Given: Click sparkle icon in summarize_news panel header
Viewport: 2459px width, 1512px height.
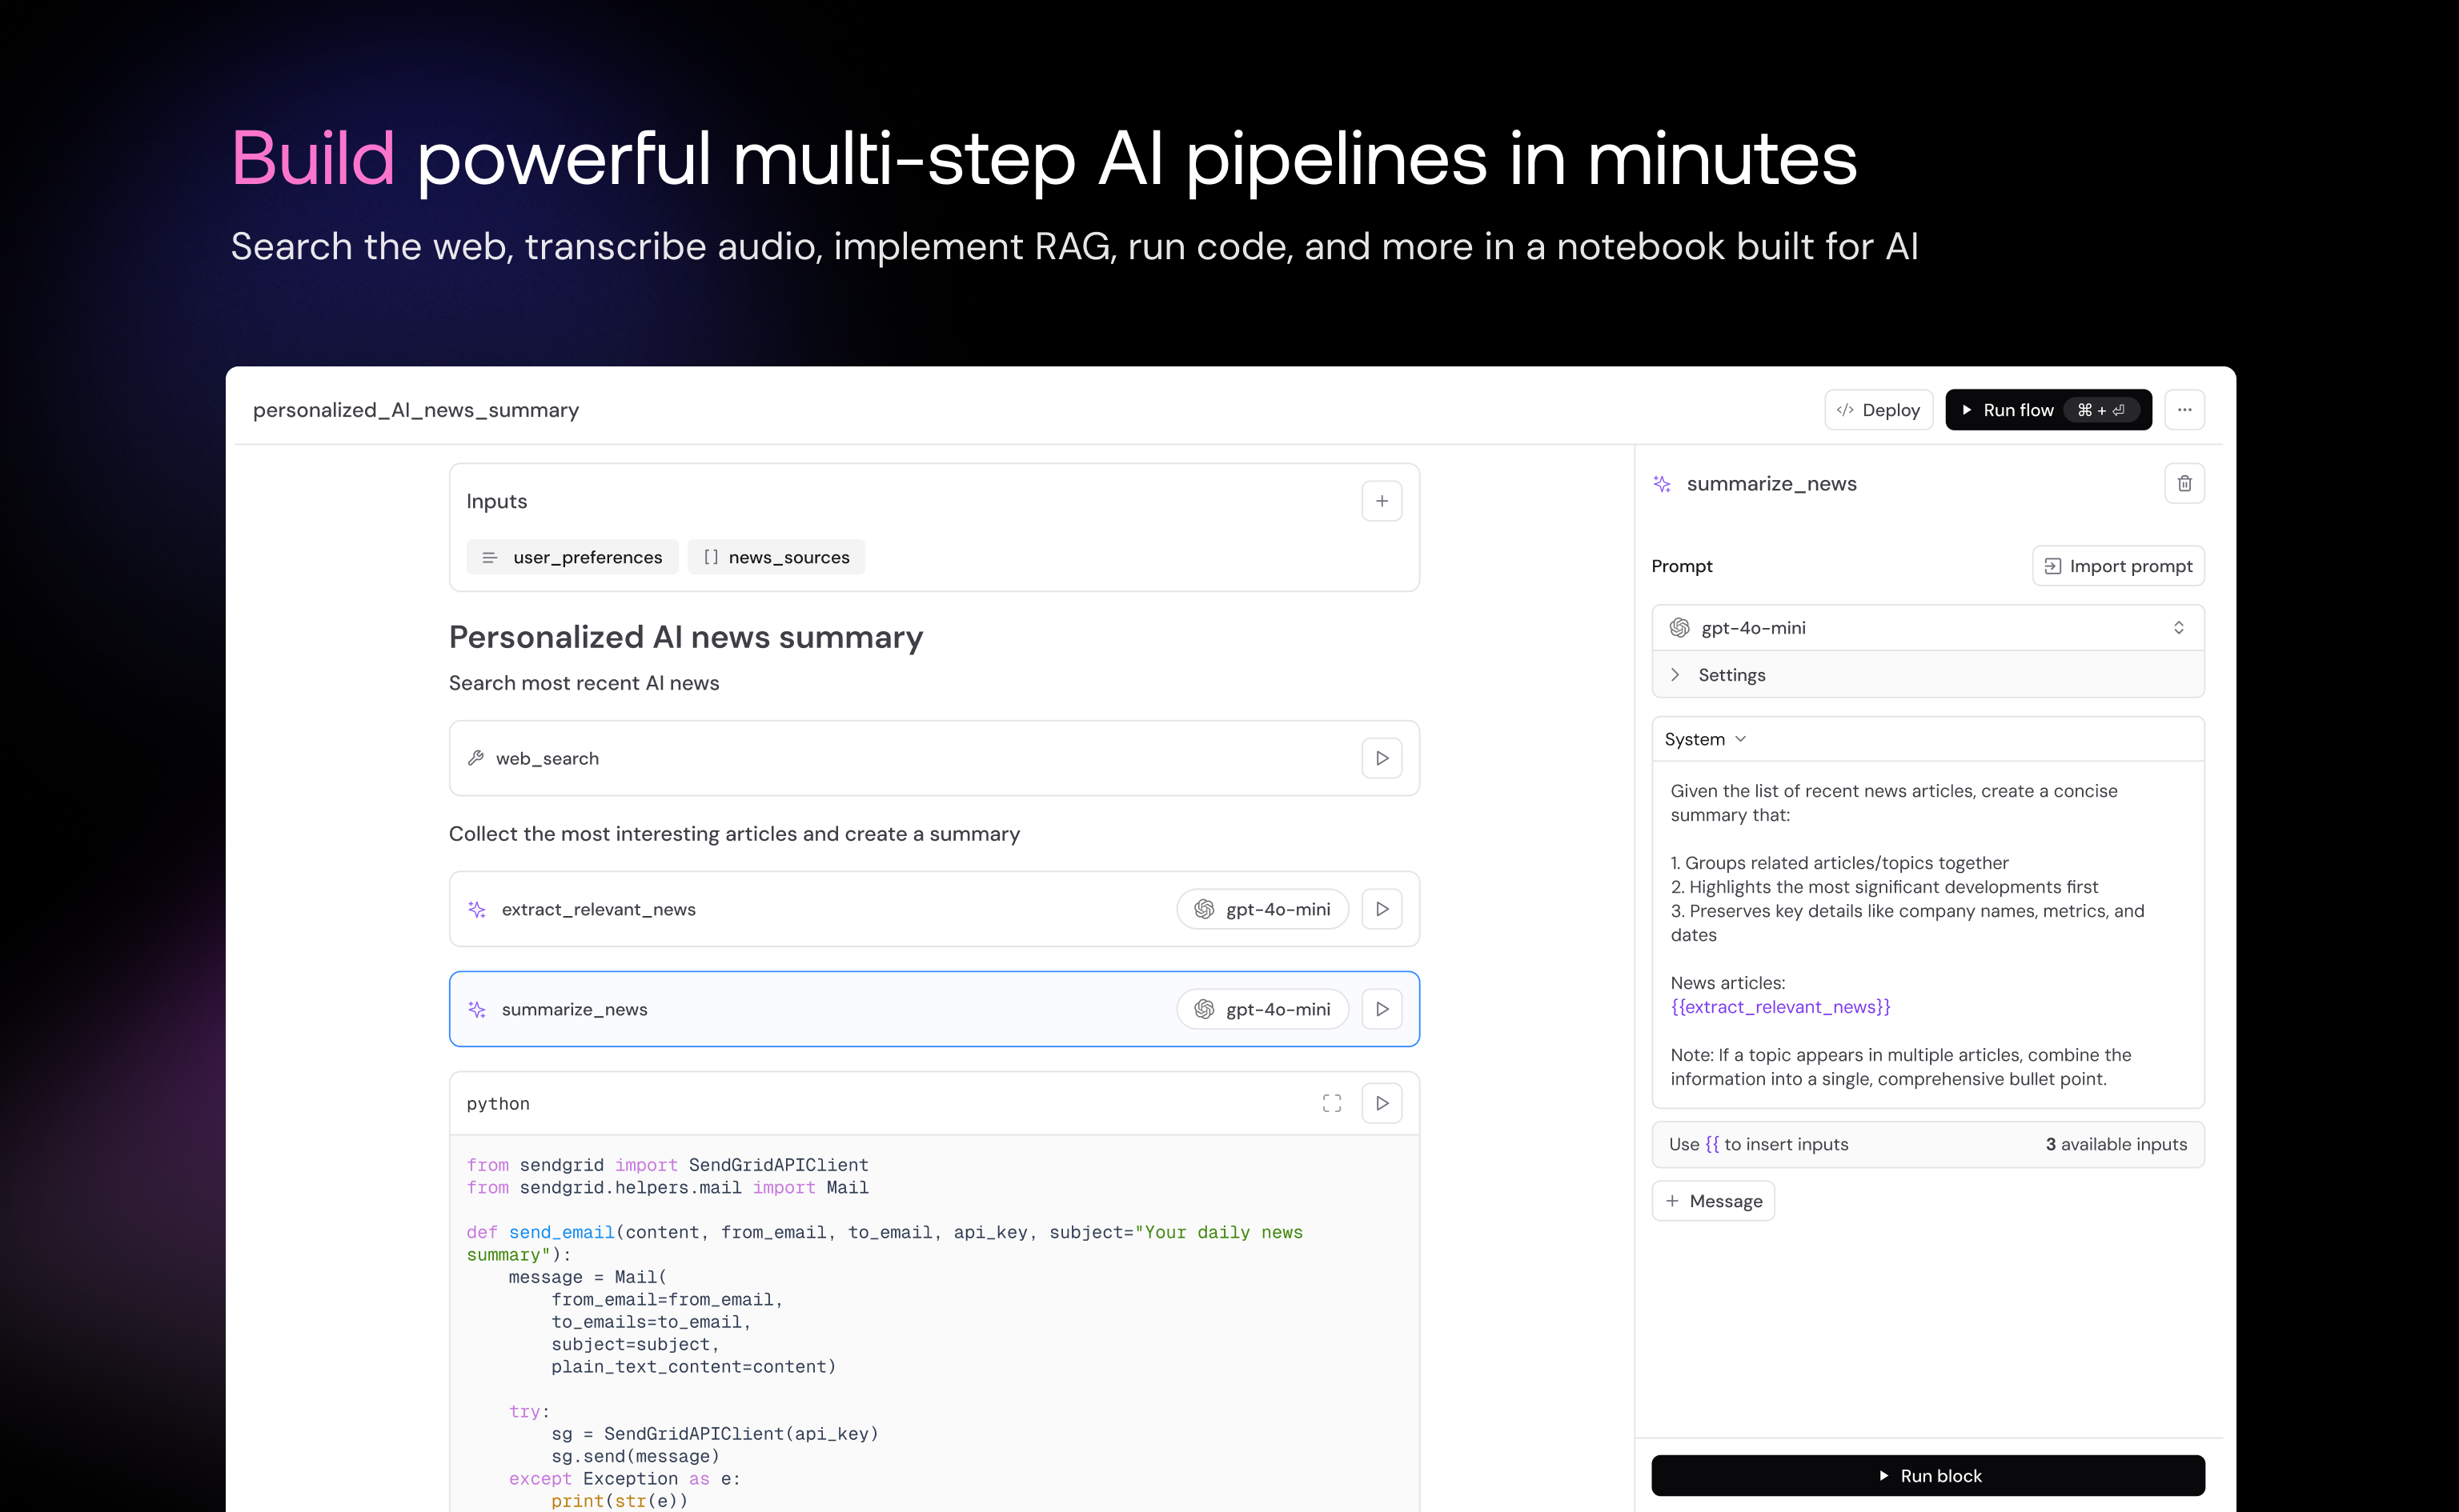Looking at the screenshot, I should (1662, 484).
